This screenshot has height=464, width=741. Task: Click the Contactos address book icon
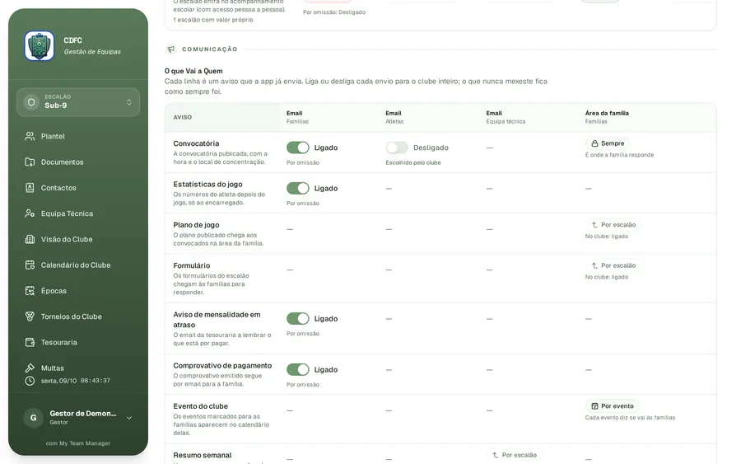point(30,188)
